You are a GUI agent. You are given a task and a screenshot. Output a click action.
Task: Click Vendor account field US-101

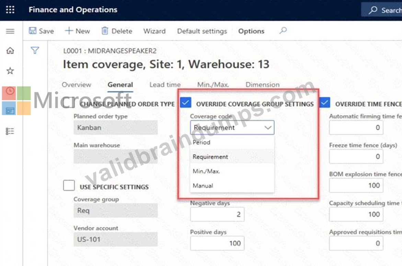[x=116, y=239]
